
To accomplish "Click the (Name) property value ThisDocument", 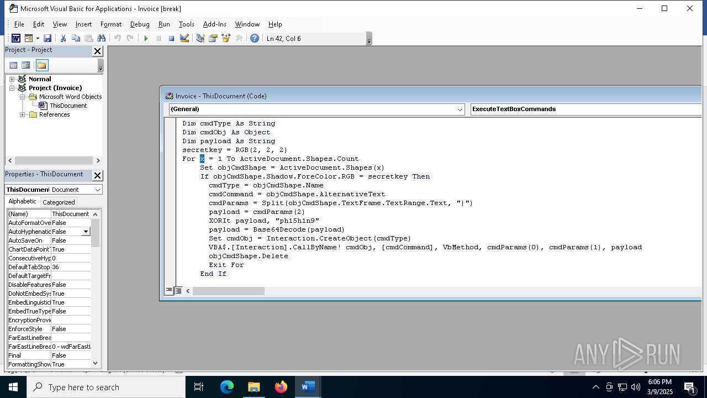I will click(x=71, y=214).
